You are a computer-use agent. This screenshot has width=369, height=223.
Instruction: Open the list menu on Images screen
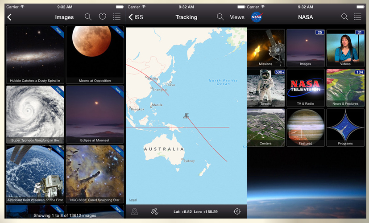tap(117, 17)
